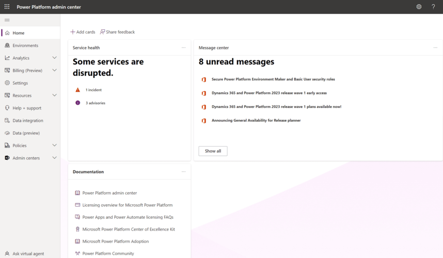Image resolution: width=443 pixels, height=258 pixels.
Task: Expand the Billing (Preview) chevron
Action: [x=55, y=70]
